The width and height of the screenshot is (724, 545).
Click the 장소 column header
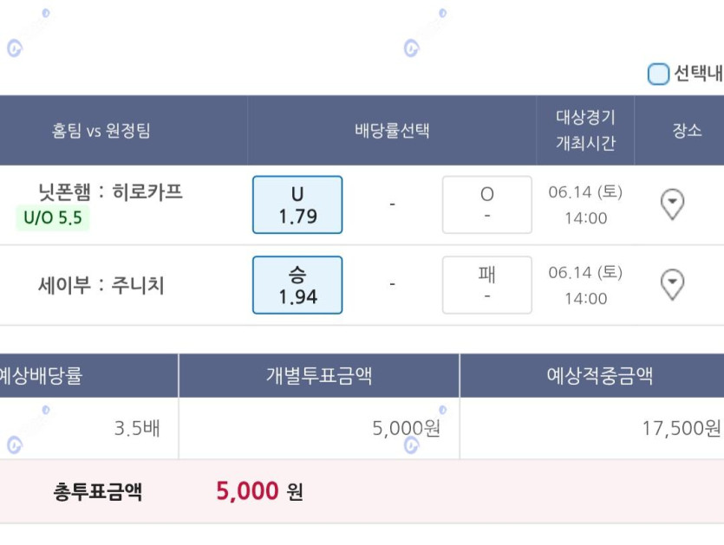[x=687, y=131]
